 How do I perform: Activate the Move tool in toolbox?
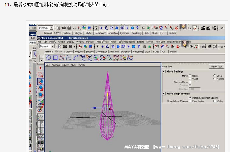[x=40, y=82]
